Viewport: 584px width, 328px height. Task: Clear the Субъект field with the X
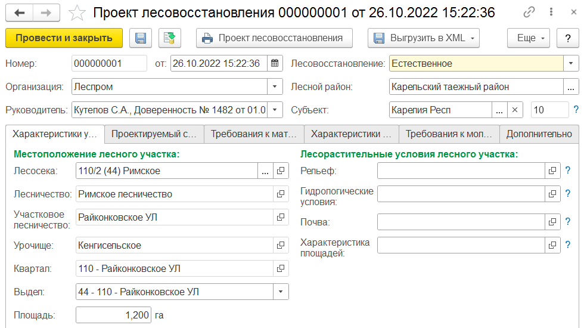(x=515, y=110)
